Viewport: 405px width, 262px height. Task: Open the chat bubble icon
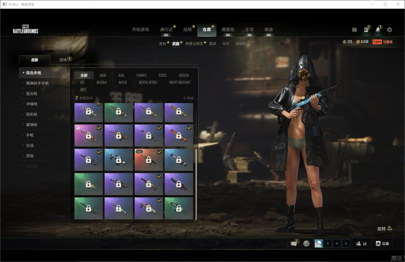coord(294,243)
